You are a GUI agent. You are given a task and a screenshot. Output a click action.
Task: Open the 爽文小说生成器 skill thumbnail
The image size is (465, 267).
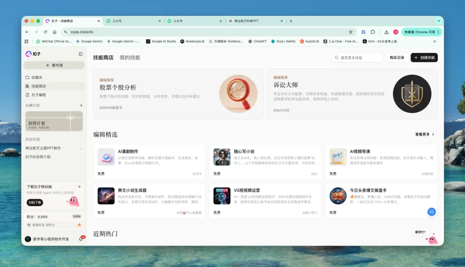coord(106,196)
